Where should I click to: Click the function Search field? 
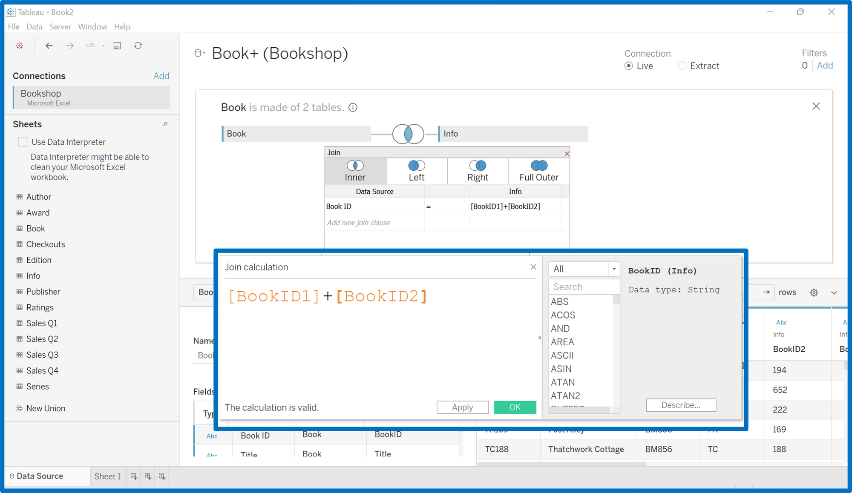pos(583,287)
